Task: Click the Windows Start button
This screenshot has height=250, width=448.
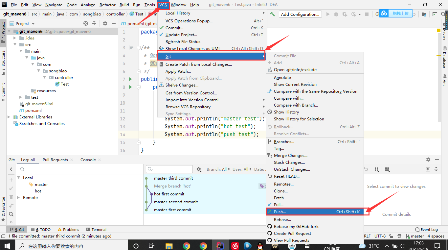Action: (x=7, y=246)
